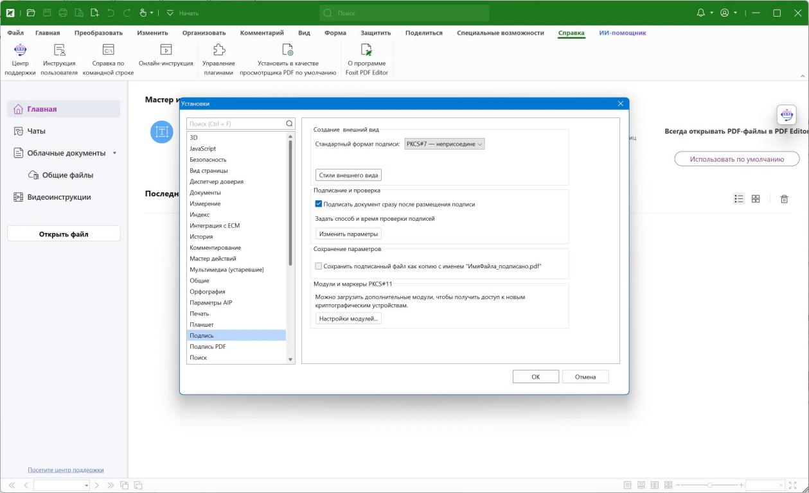This screenshot has height=493, width=809.
Task: Uncheck Подписать документ сразу после размещения подписи
Action: tap(319, 204)
